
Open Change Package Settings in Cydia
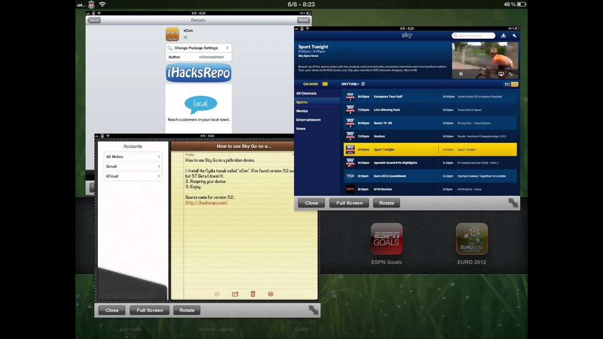pyautogui.click(x=198, y=48)
